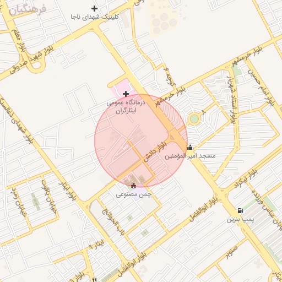This screenshot has height=282, width=282.
Task: Select the کلینیک شهدای ناجا label
Action: point(95,17)
